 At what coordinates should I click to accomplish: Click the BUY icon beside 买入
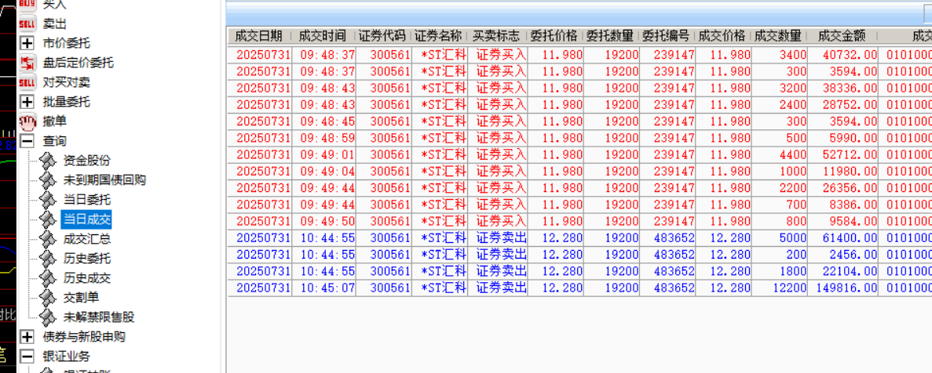pyautogui.click(x=27, y=4)
